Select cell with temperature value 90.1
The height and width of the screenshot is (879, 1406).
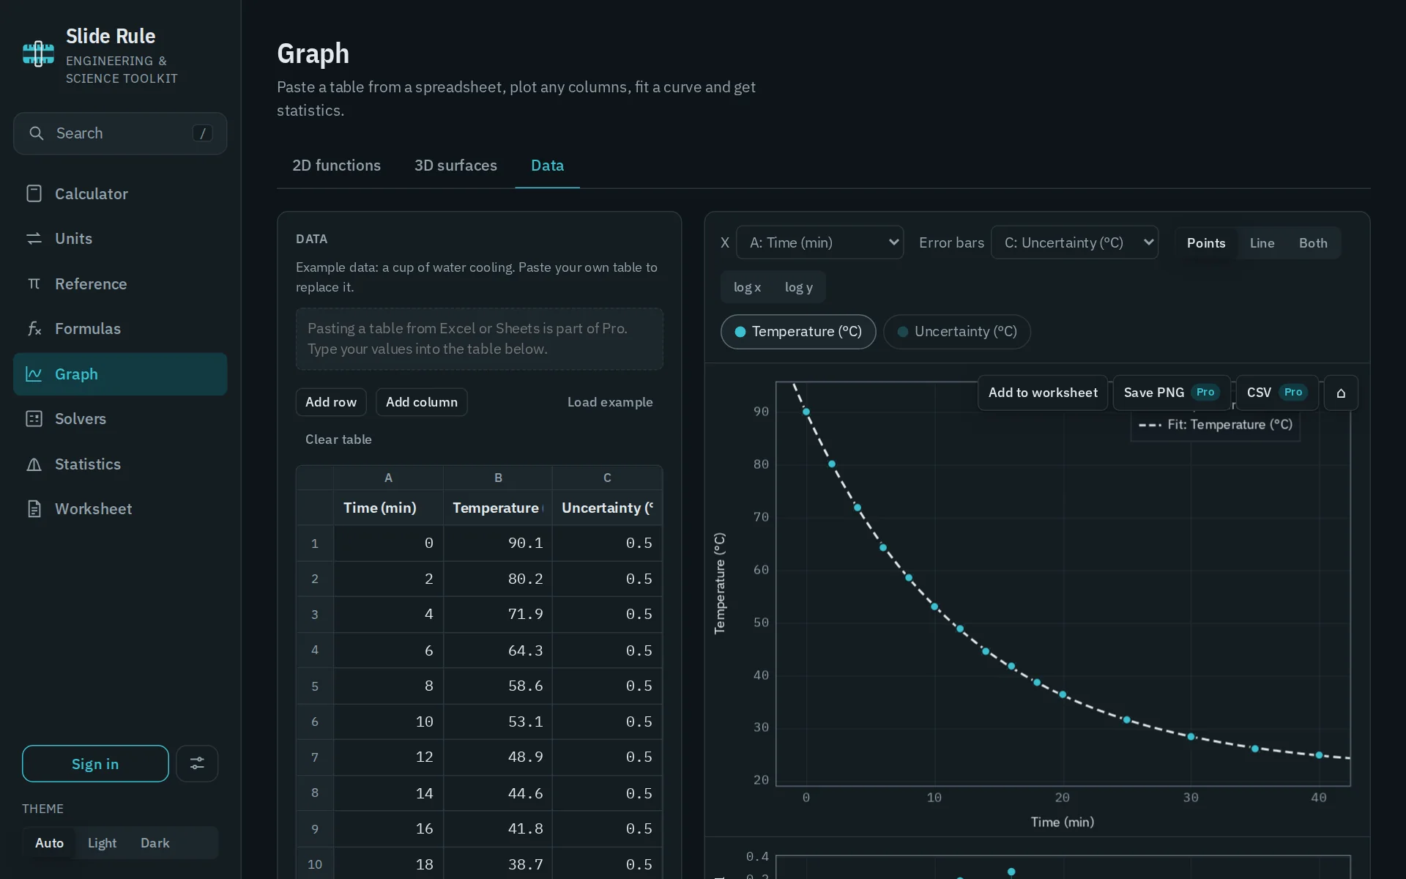click(498, 544)
